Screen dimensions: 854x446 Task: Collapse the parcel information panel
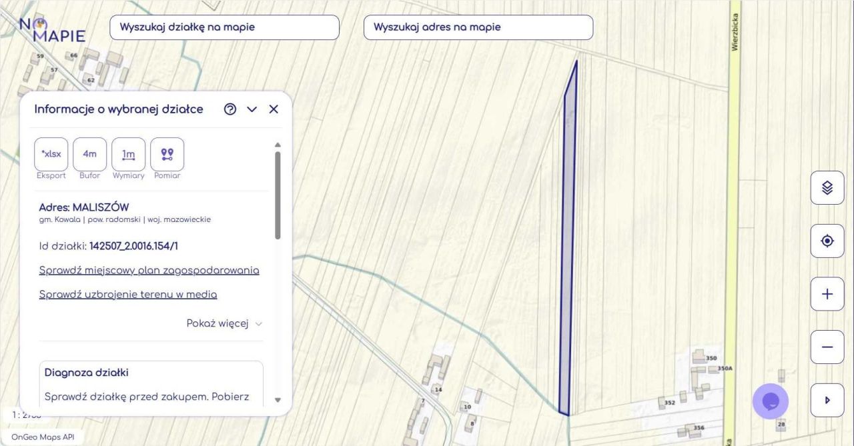pos(252,109)
